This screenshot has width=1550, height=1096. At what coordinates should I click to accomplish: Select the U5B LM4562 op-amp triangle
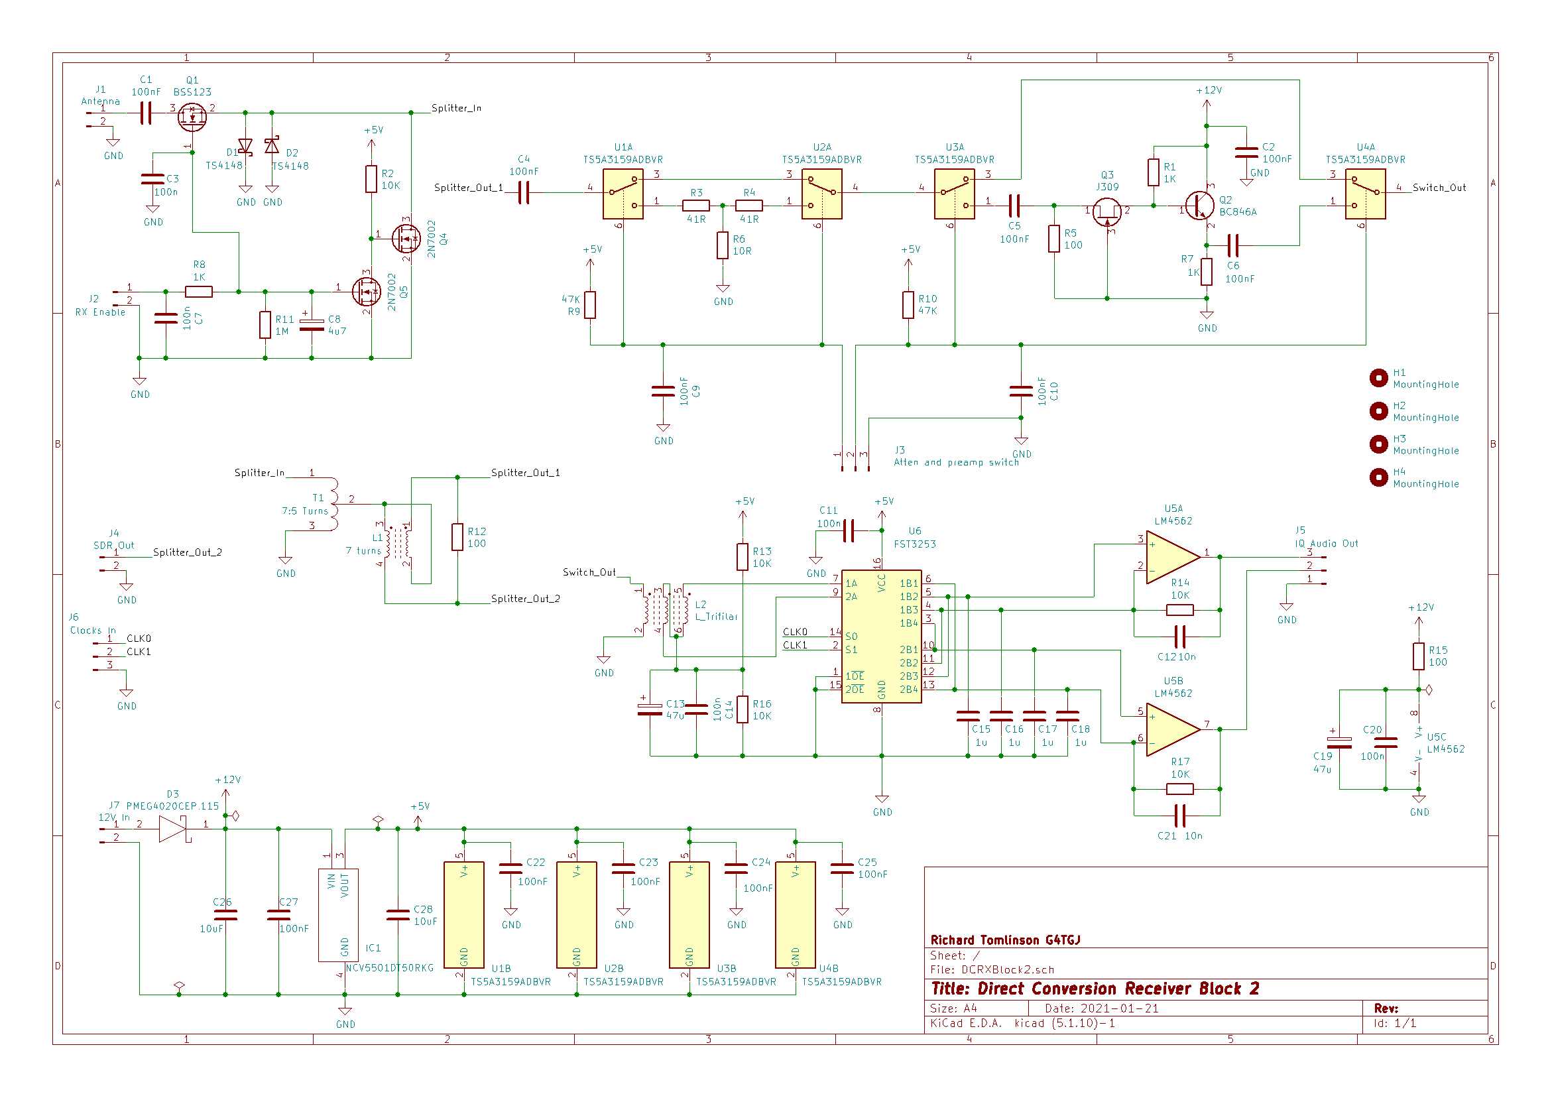point(1173,729)
